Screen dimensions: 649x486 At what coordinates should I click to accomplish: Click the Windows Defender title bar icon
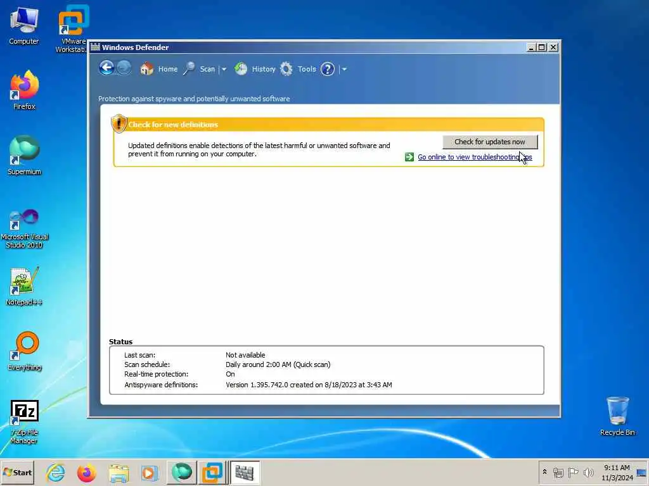click(x=95, y=47)
